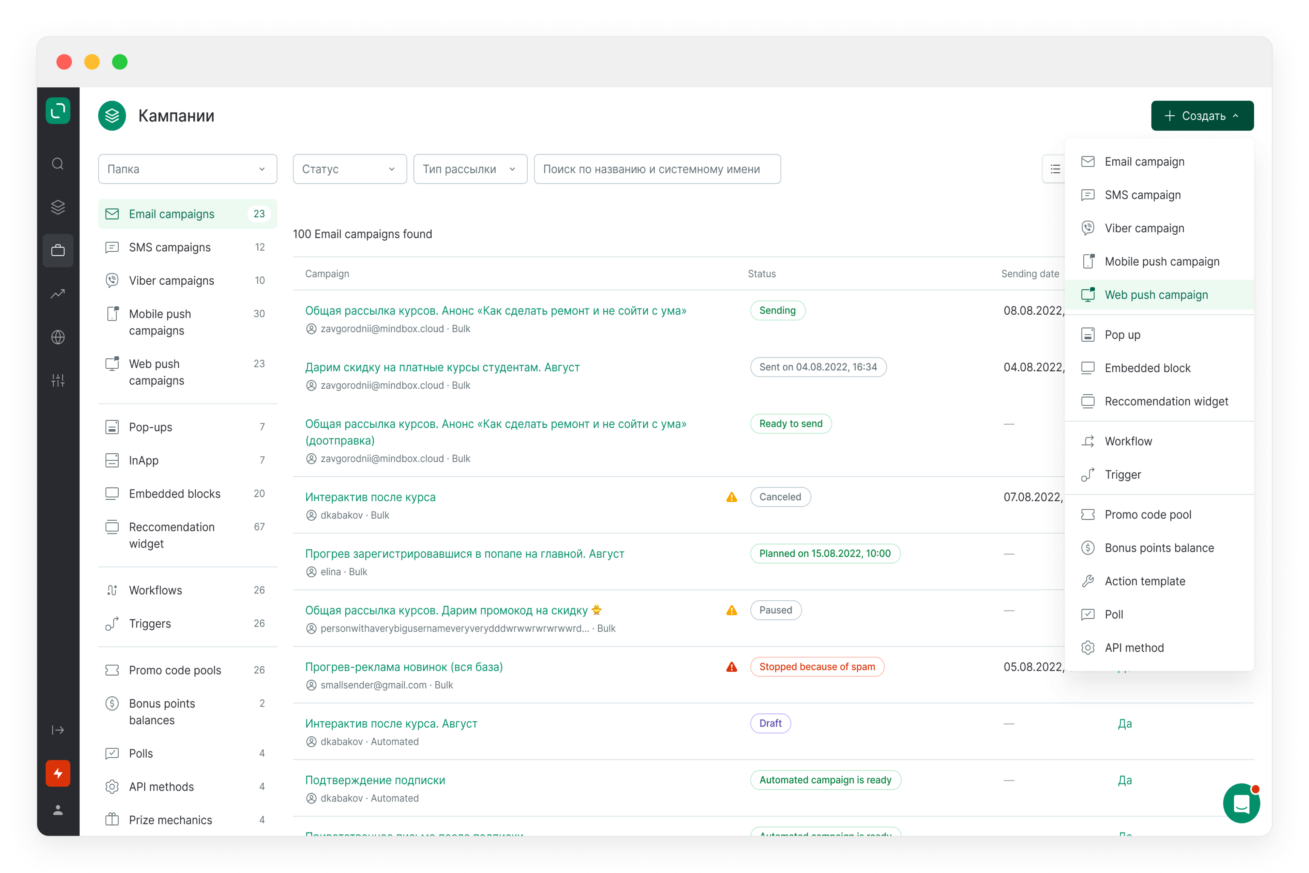The image size is (1309, 873).
Task: Open SMS campaigns in left list
Action: 187,247
